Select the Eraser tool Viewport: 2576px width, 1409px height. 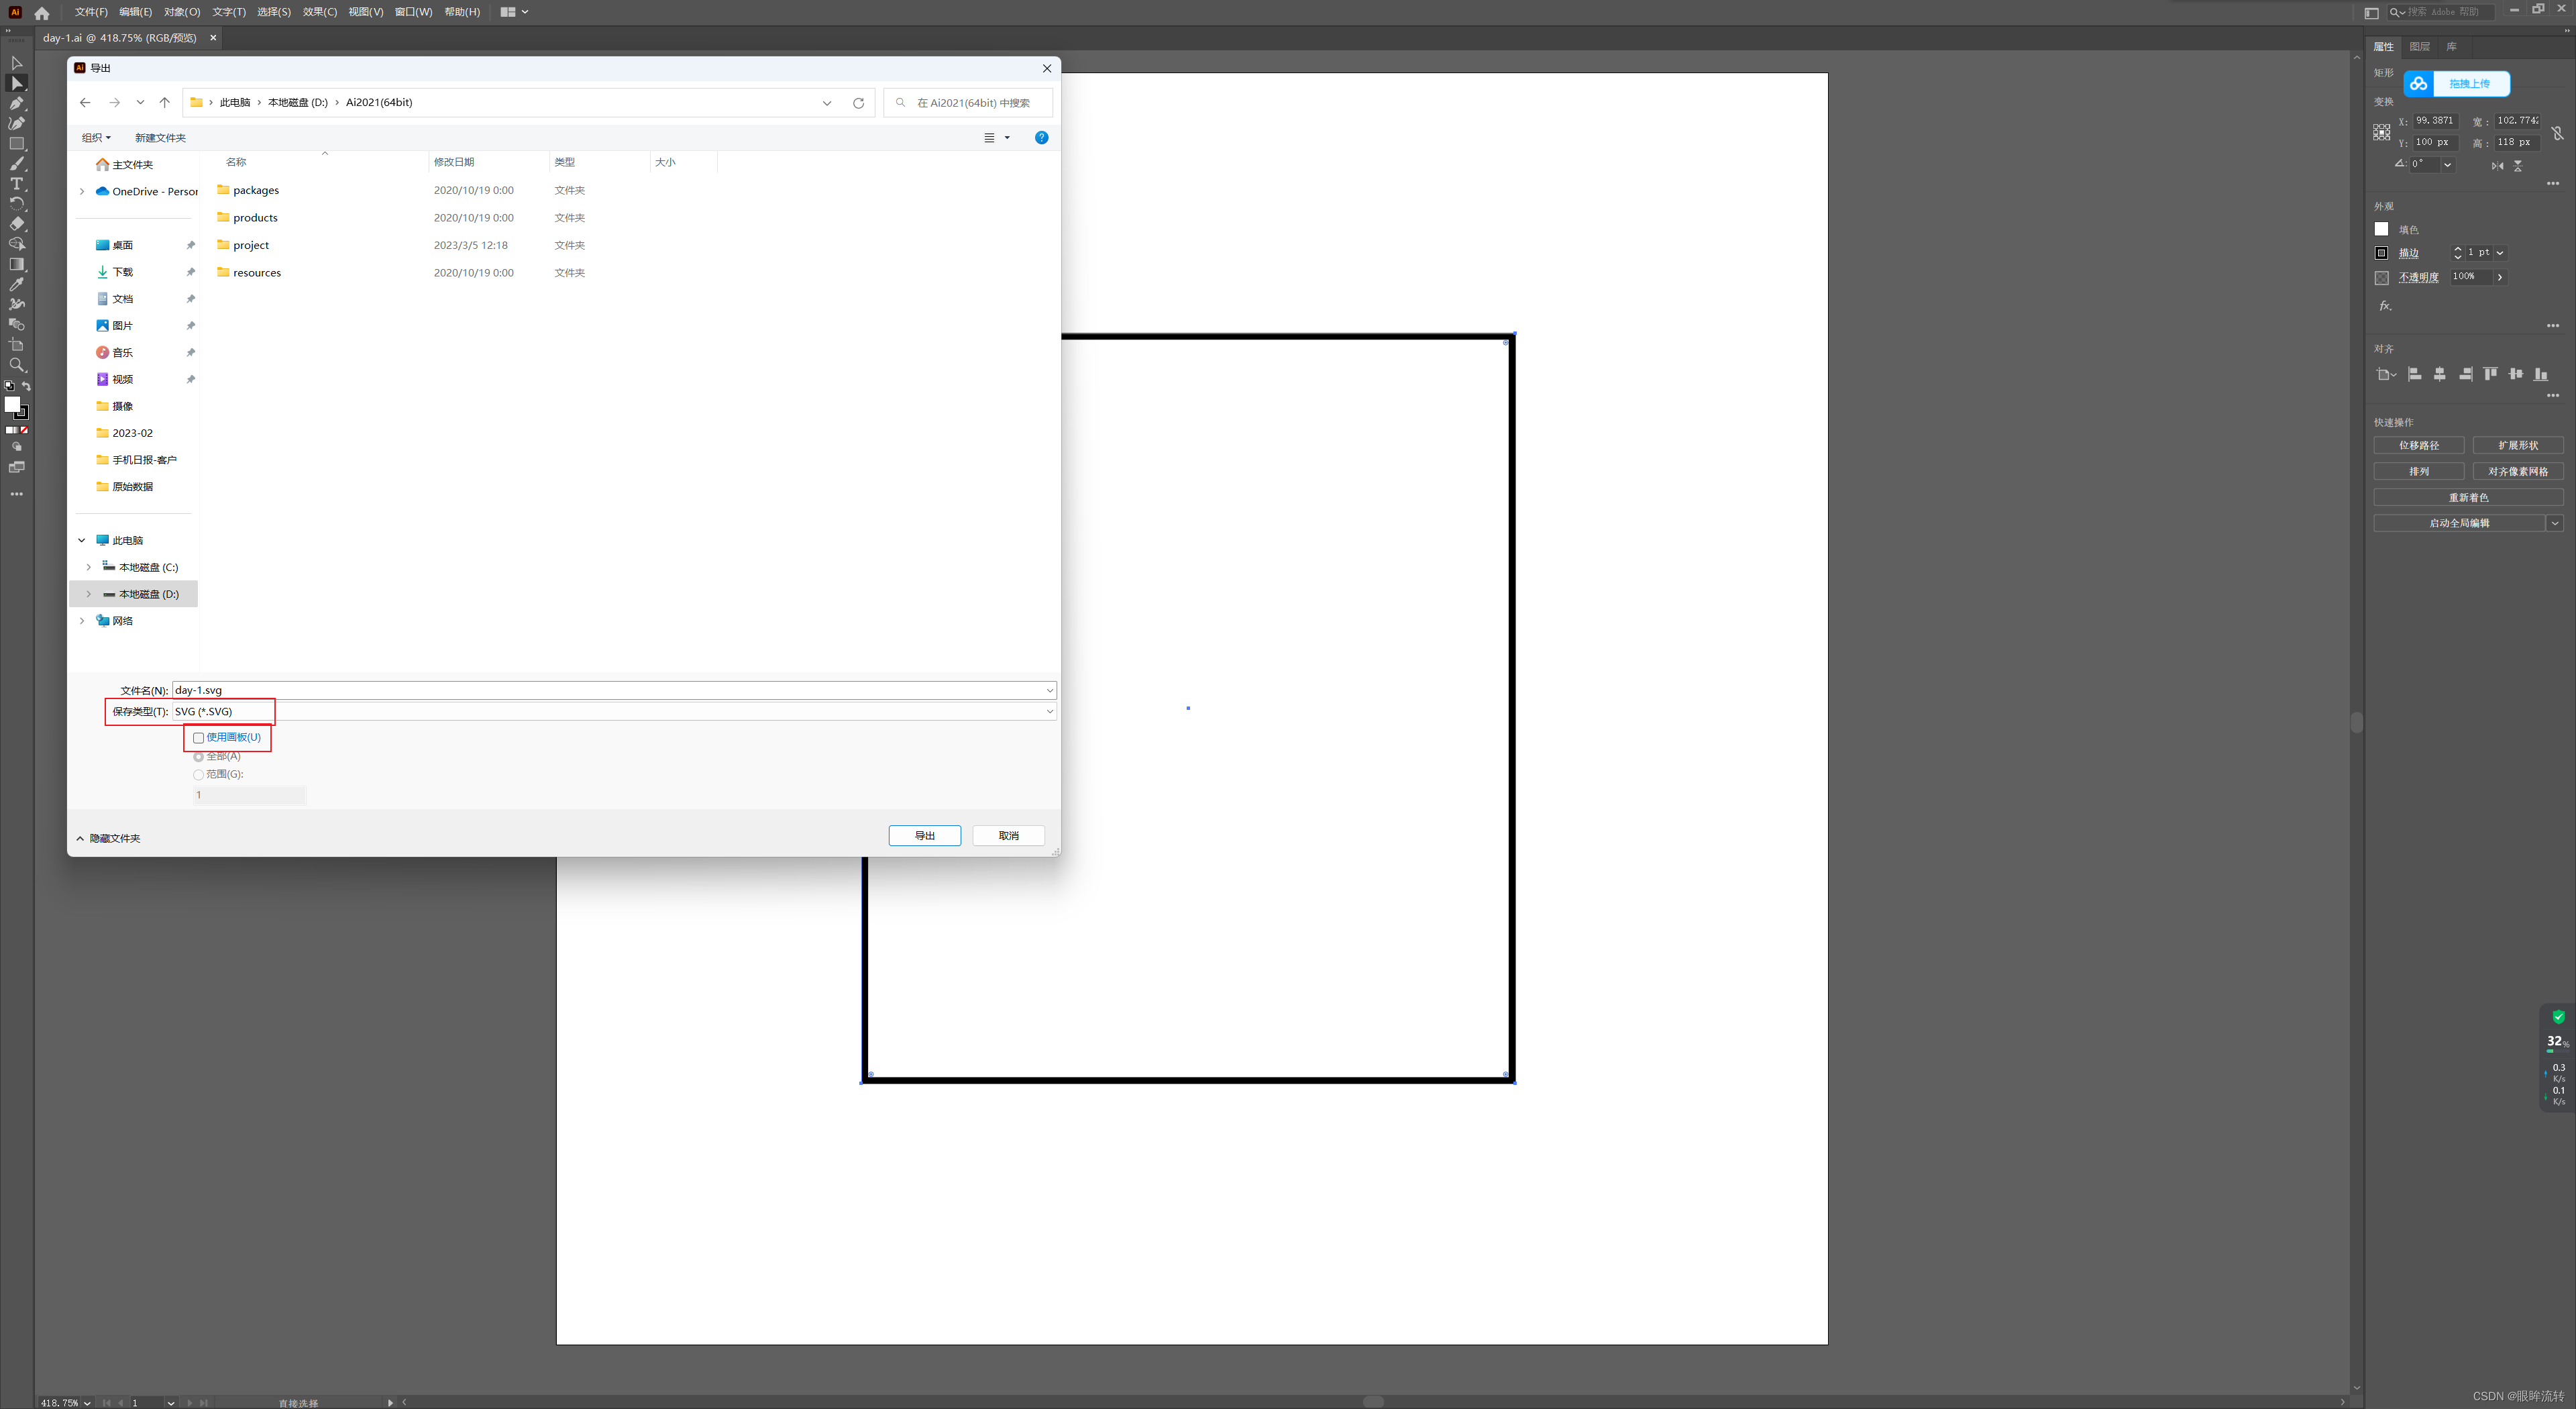17,224
